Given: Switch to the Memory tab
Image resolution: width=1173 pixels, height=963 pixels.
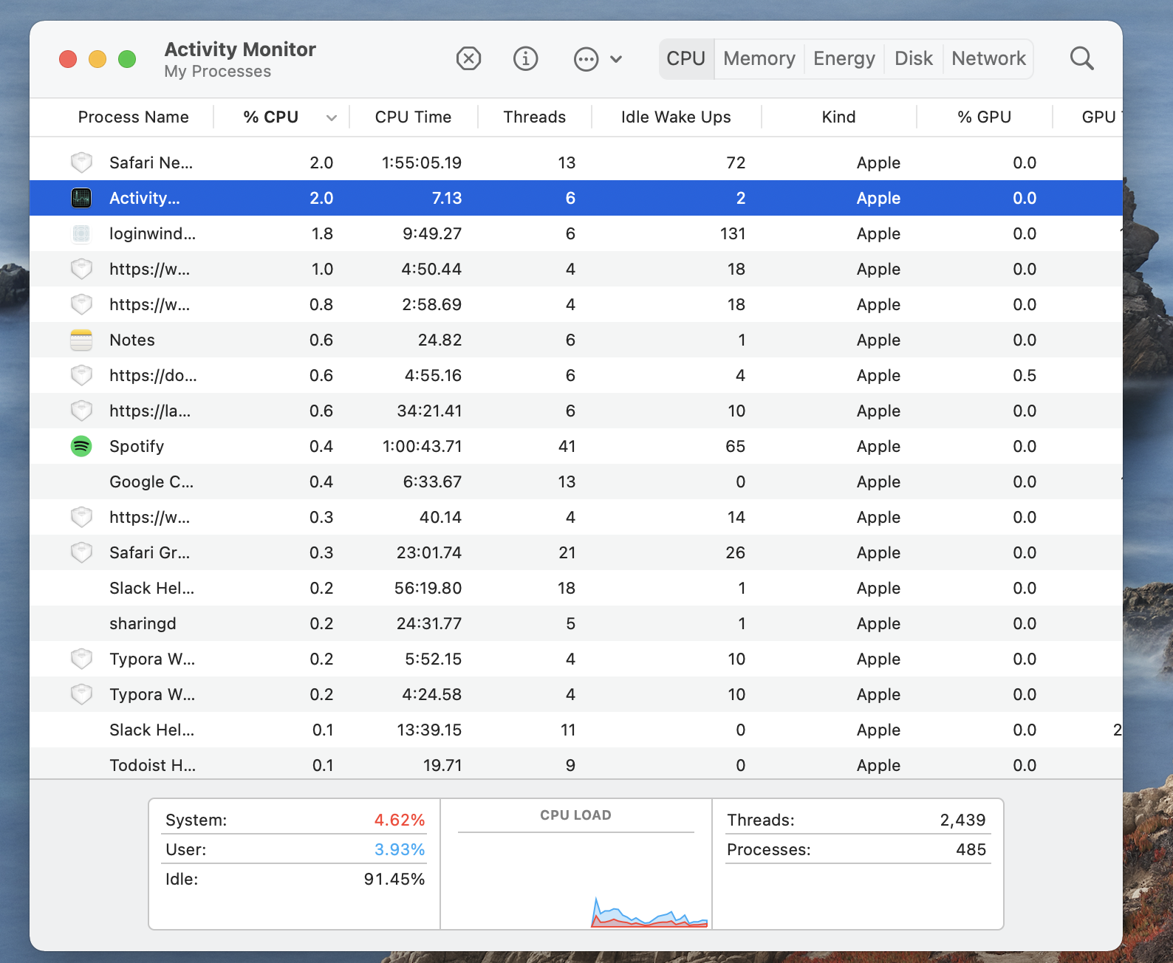Looking at the screenshot, I should click(x=759, y=58).
